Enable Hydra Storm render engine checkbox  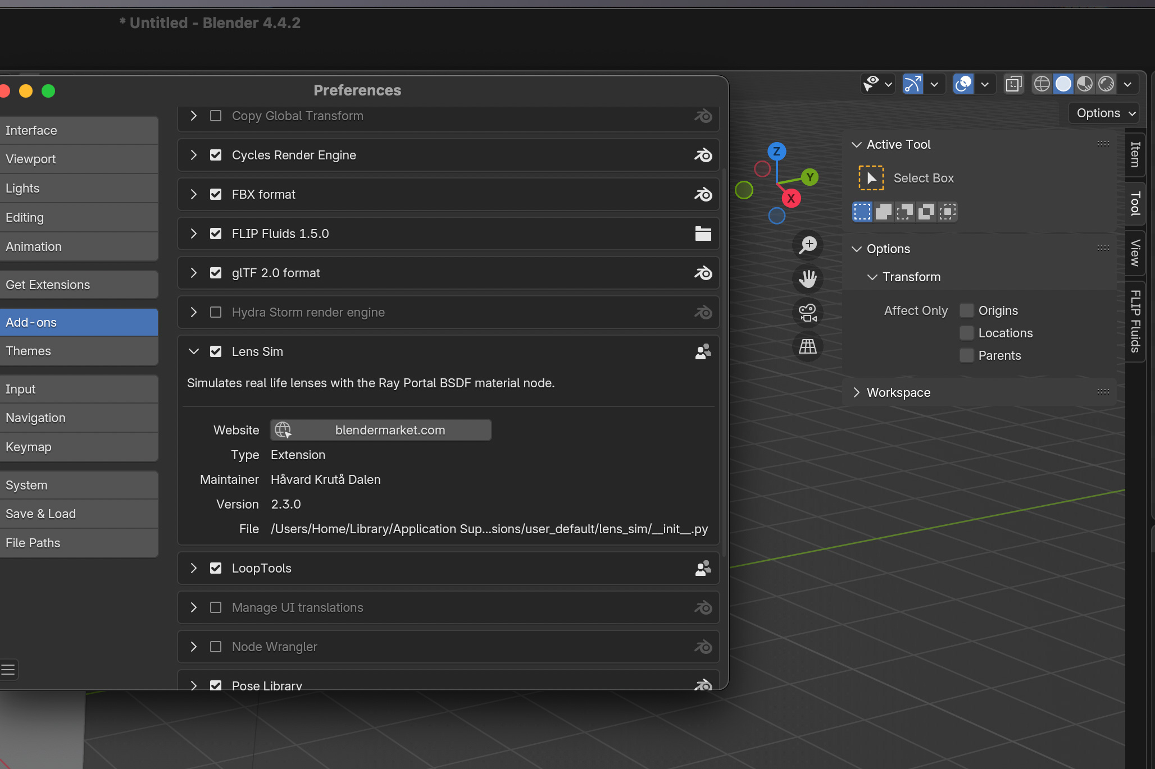point(216,312)
